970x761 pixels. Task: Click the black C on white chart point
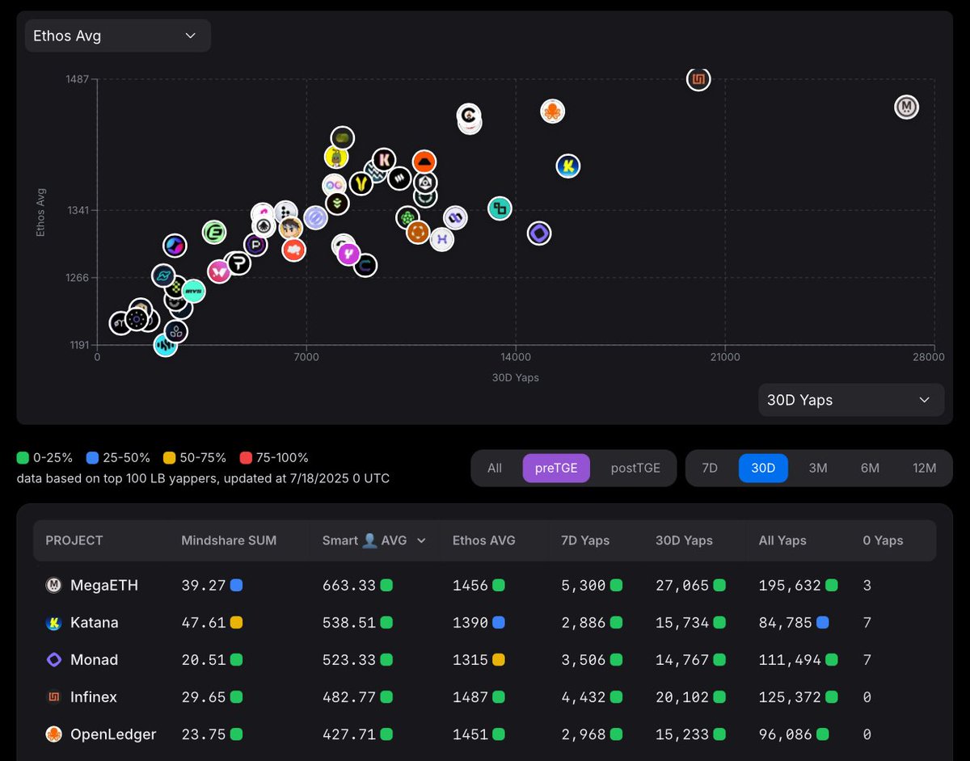(469, 116)
